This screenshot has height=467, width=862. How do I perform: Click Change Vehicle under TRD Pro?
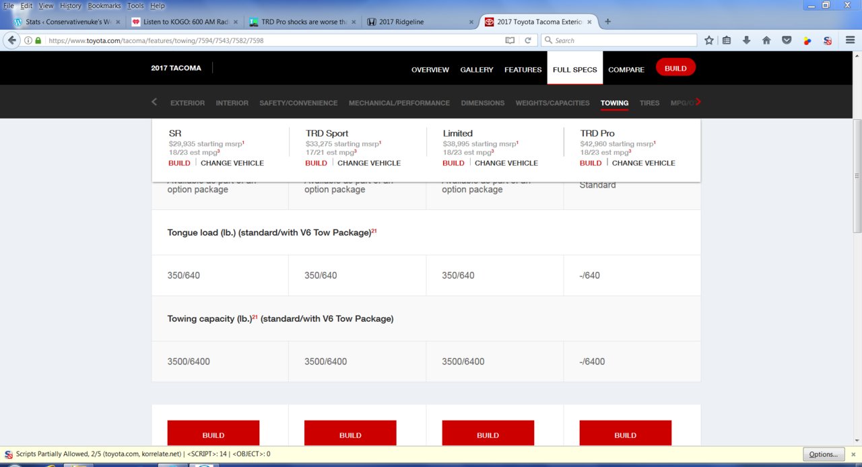[x=644, y=163]
